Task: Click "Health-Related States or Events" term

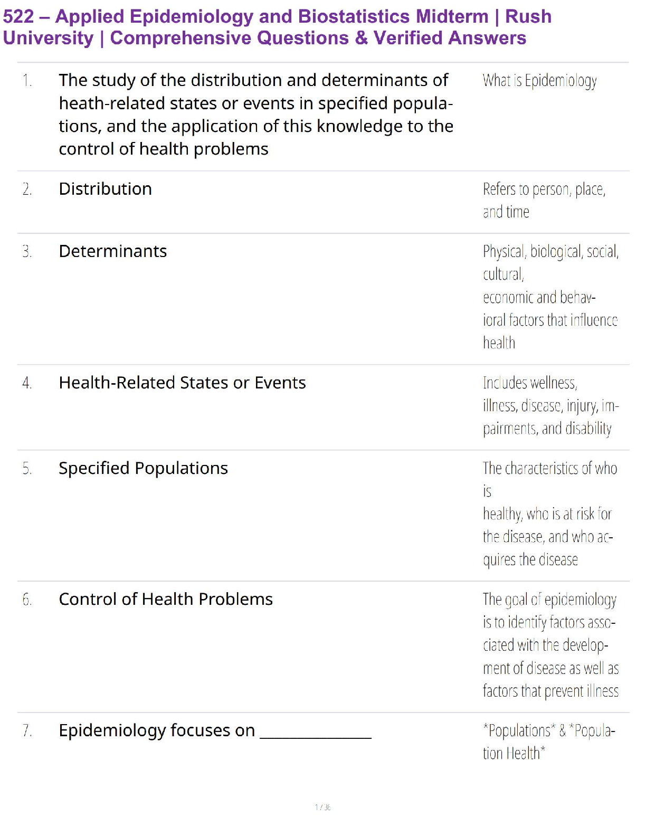Action: (x=182, y=383)
